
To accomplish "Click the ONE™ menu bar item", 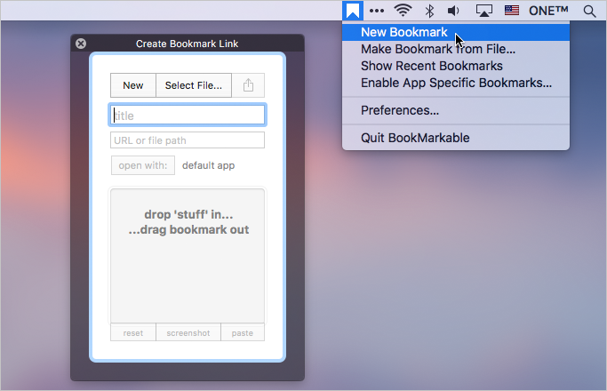I will pyautogui.click(x=548, y=11).
